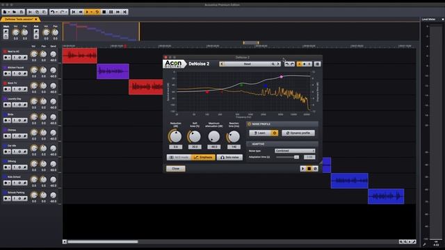Select the red Next to AC audio clip
This screenshot has width=445, height=250.
(80, 56)
